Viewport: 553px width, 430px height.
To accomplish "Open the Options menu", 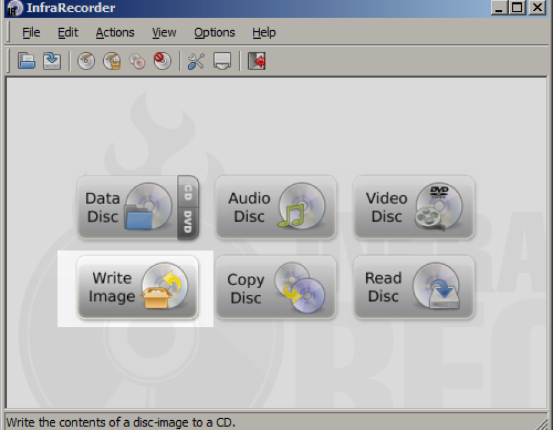I will point(214,33).
